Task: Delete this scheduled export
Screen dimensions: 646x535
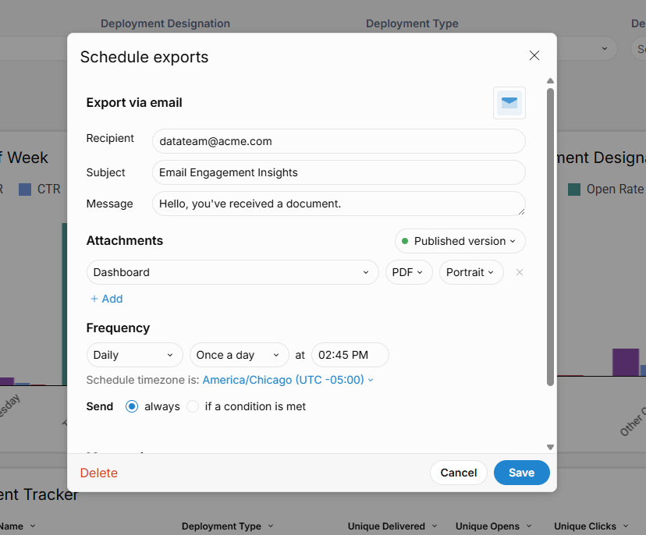Action: coord(99,473)
